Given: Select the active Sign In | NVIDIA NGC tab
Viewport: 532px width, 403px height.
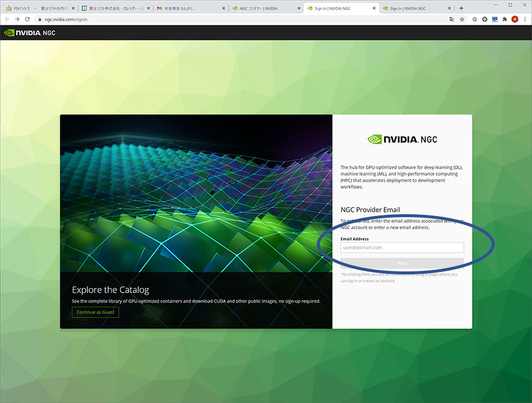Looking at the screenshot, I should [x=341, y=8].
